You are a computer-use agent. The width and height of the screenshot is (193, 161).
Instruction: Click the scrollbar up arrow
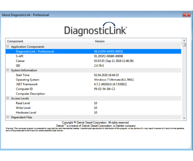click(x=184, y=41)
